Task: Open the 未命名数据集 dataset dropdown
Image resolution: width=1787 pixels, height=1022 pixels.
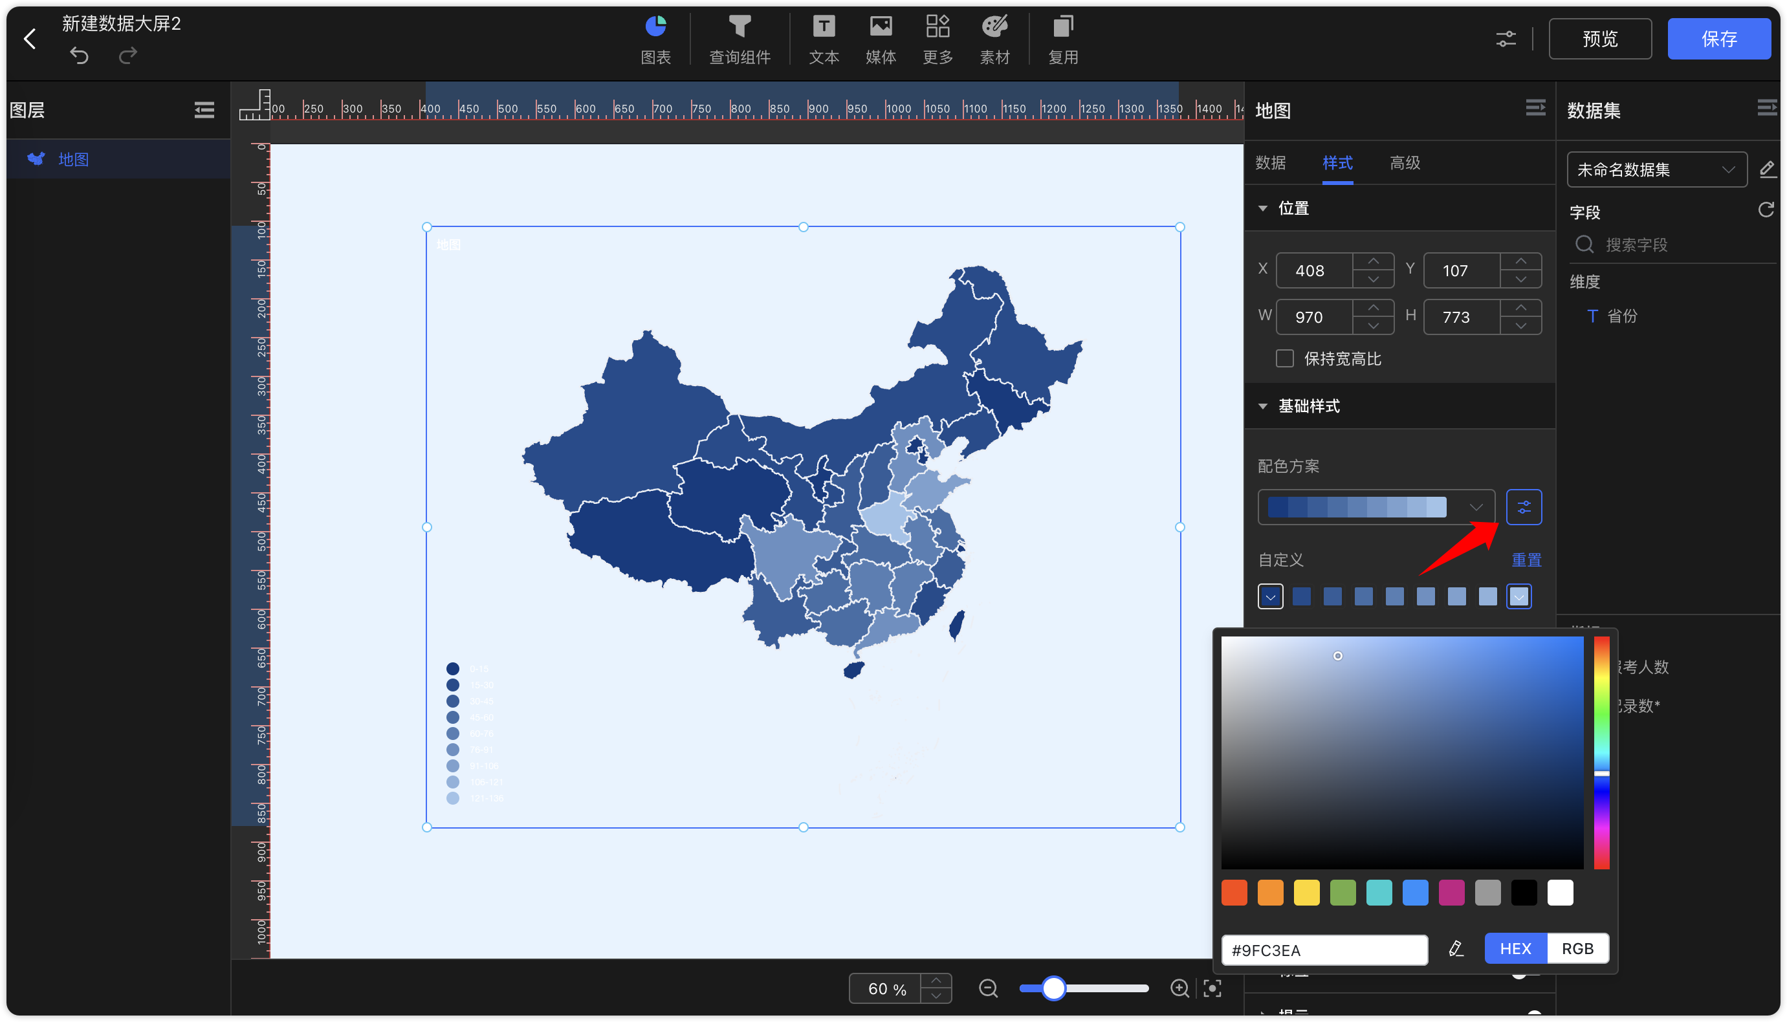Action: click(x=1656, y=169)
